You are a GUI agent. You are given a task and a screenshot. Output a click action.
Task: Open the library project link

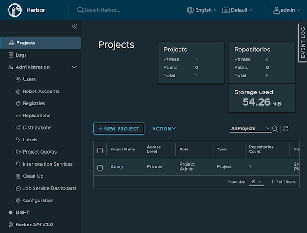117,166
